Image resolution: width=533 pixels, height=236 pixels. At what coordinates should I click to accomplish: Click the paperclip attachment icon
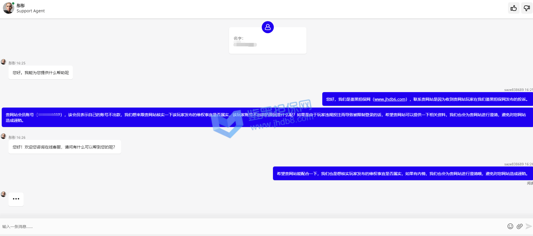coord(520,226)
